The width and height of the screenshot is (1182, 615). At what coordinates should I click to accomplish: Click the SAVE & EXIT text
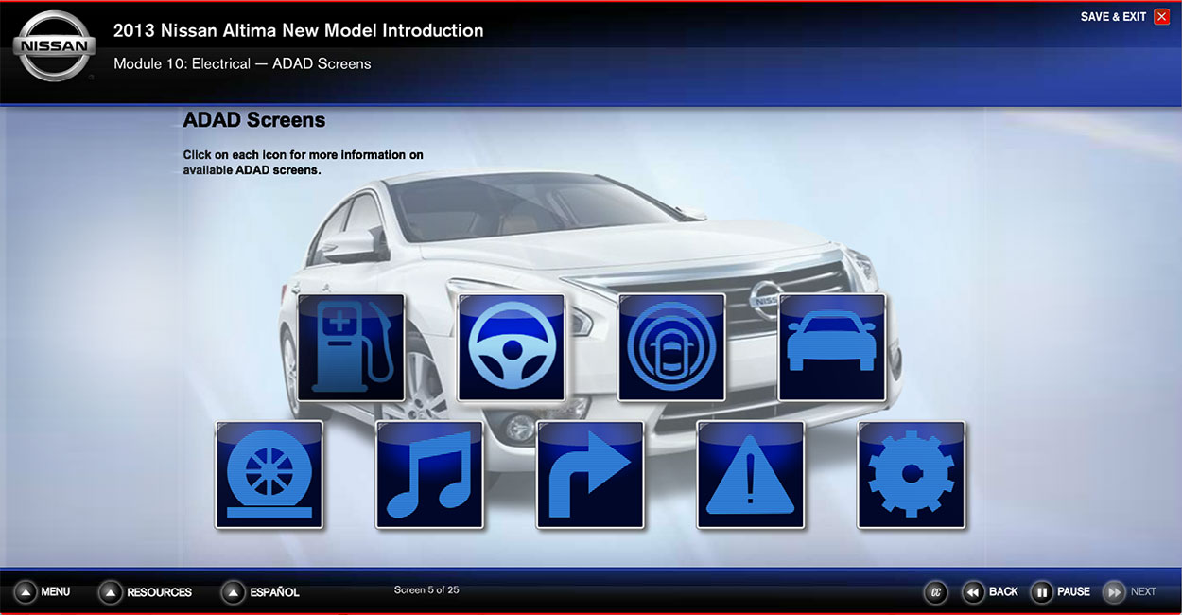pyautogui.click(x=1113, y=17)
